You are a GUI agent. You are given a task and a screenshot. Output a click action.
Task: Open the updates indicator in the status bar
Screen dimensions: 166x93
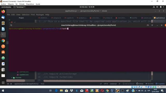click(x=160, y=84)
